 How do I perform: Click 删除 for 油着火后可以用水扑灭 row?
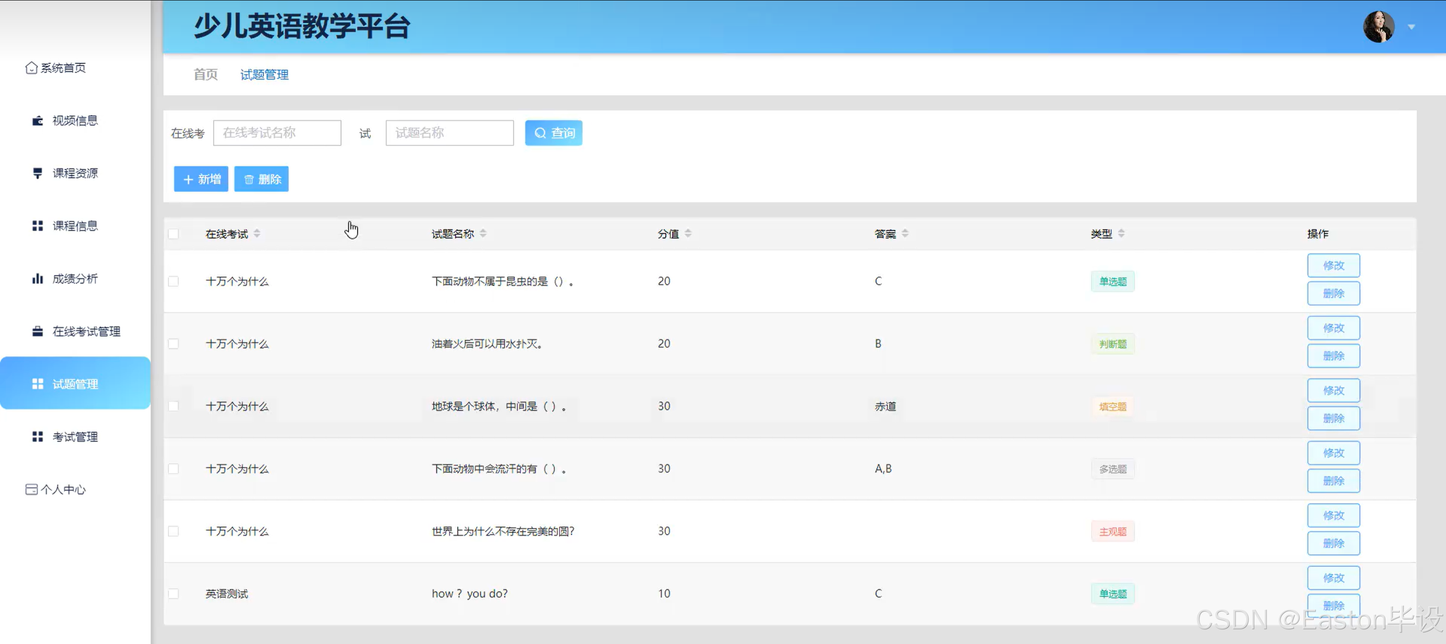[x=1334, y=356]
